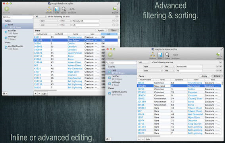
Task: Open the 'All' match dropdown in the front window
Action: click(x=144, y=62)
